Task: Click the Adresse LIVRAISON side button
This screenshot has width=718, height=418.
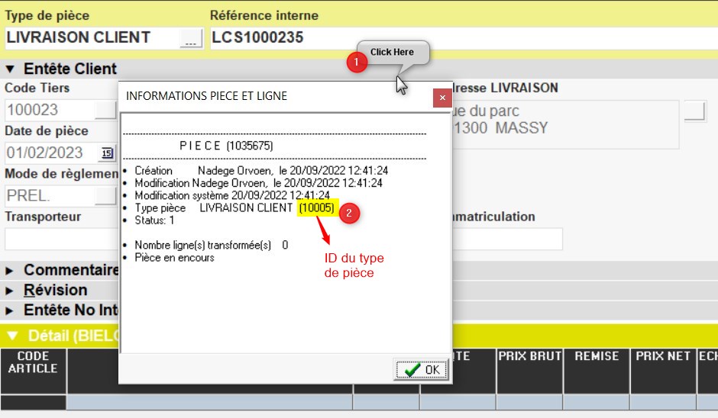Action: (694, 111)
